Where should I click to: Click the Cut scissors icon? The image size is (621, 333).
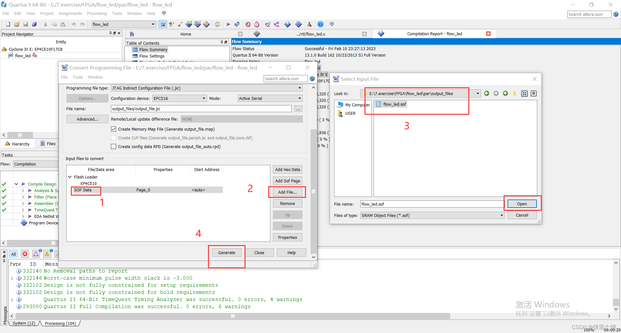(x=45, y=24)
